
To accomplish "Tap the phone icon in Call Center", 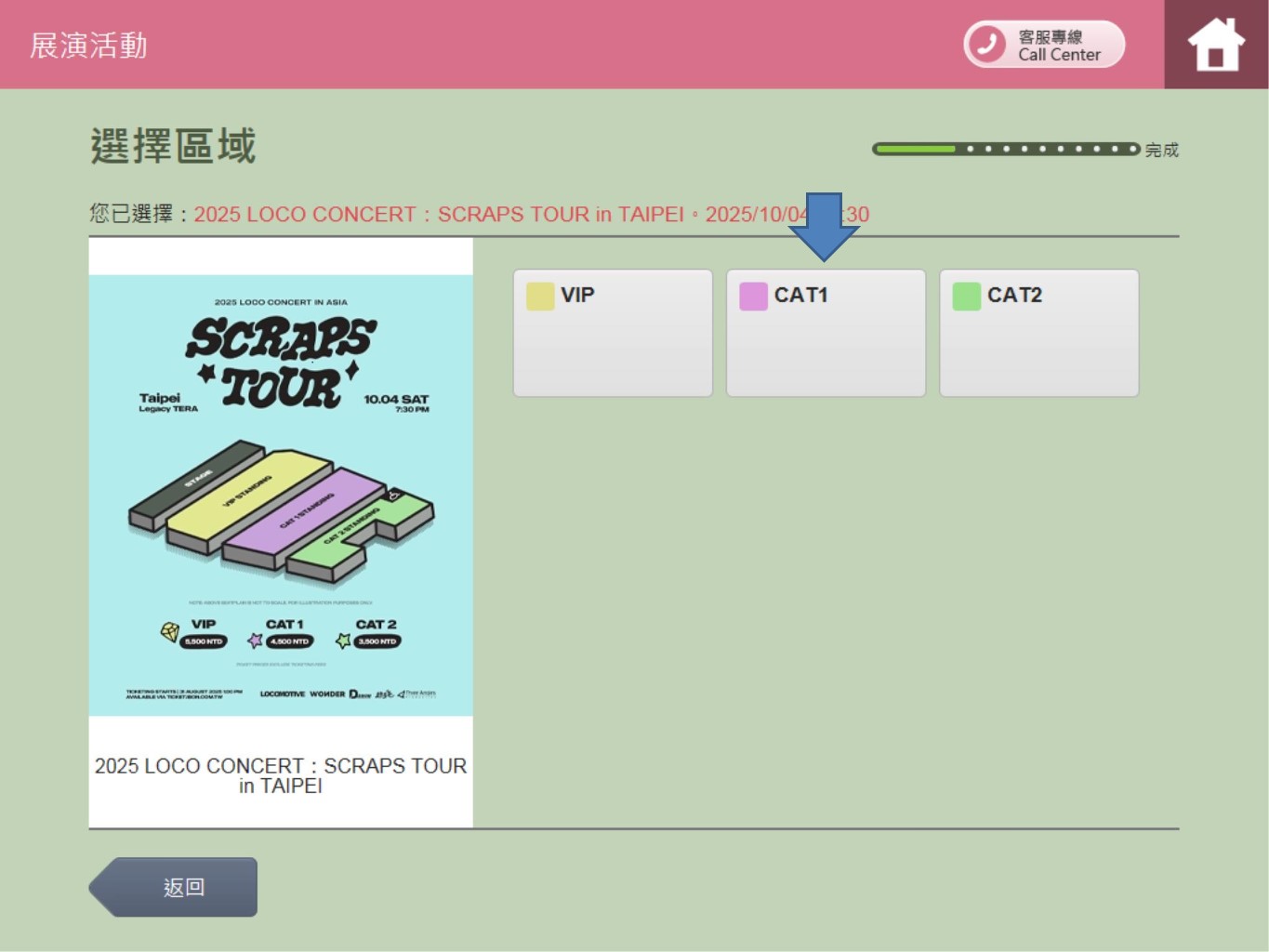I will click(x=987, y=44).
